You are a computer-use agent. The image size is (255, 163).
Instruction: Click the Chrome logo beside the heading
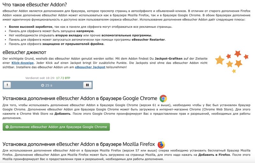164,98
